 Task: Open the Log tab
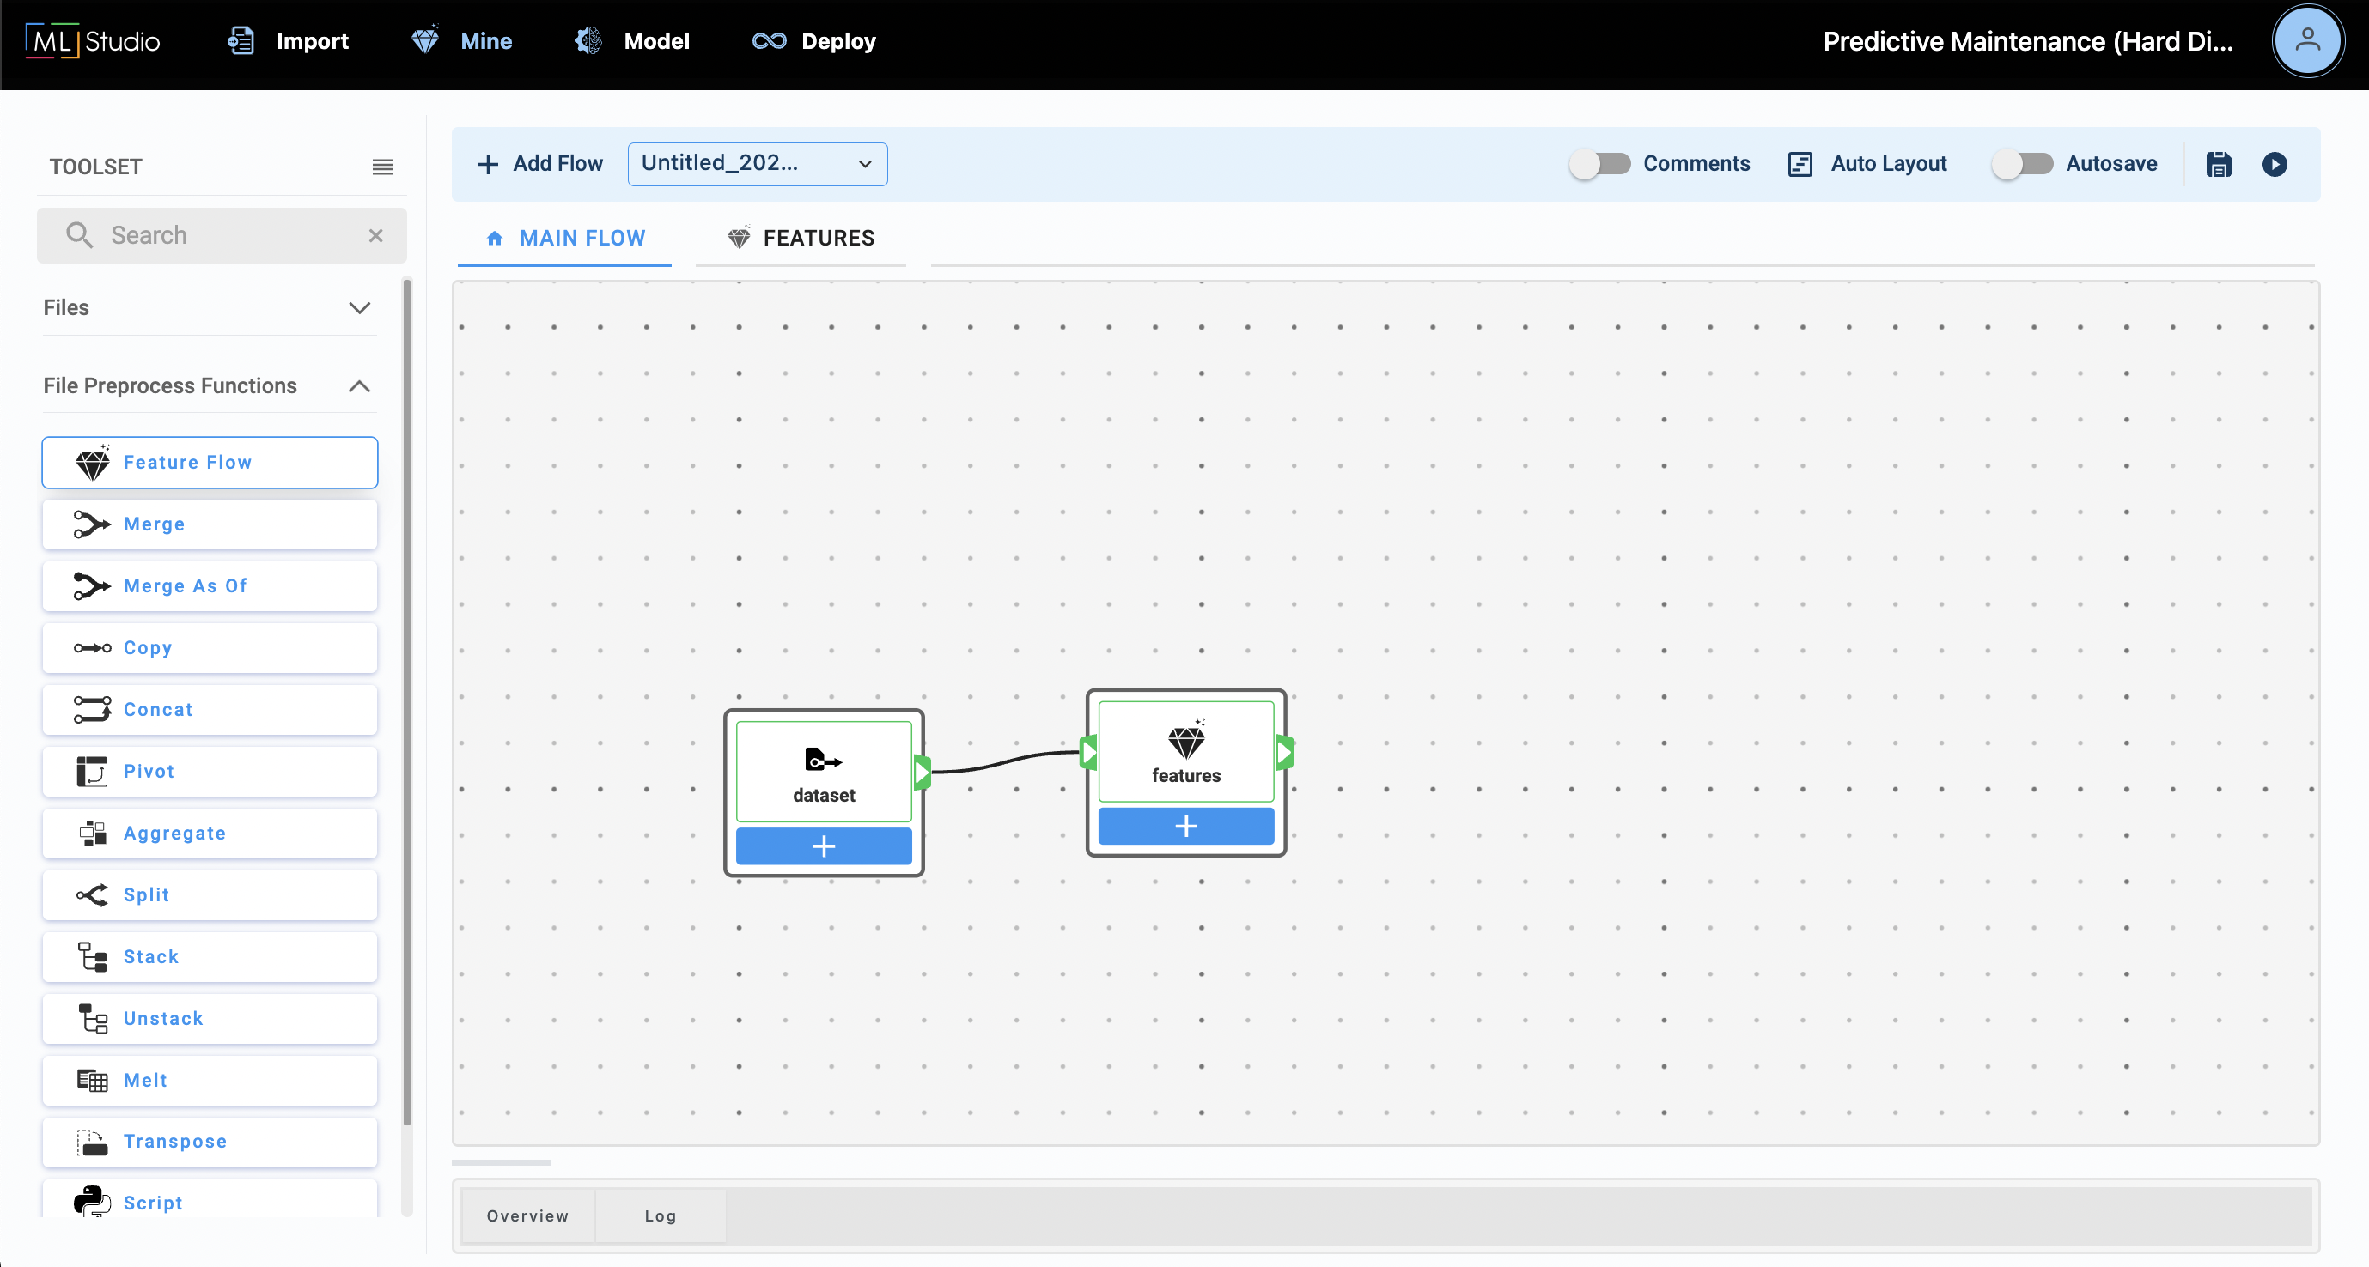(x=660, y=1215)
